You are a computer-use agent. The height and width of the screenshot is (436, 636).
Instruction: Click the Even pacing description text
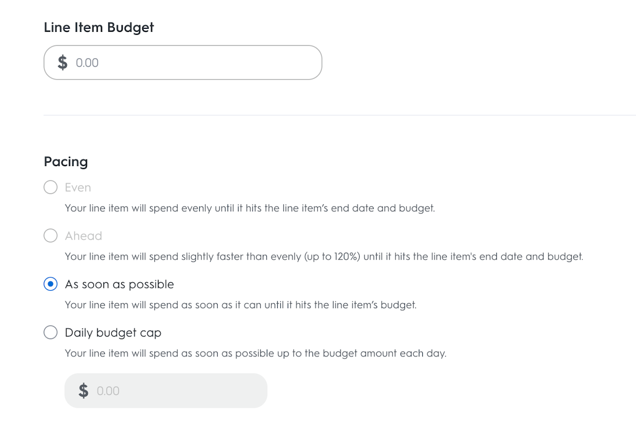click(x=250, y=208)
